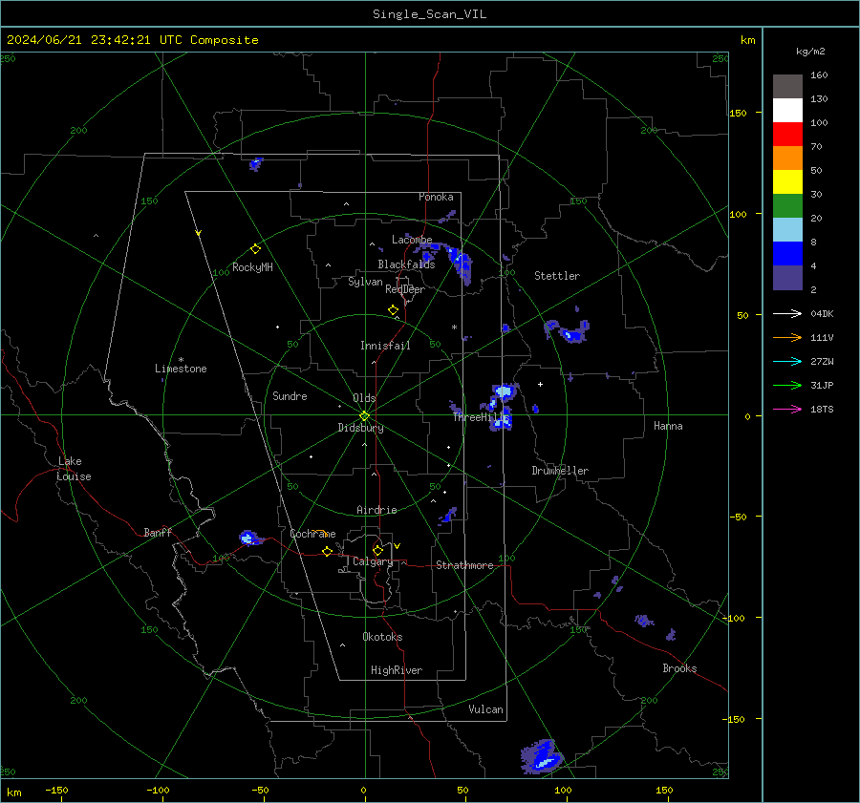
Task: Click the Blackfalds town label
Action: point(406,264)
